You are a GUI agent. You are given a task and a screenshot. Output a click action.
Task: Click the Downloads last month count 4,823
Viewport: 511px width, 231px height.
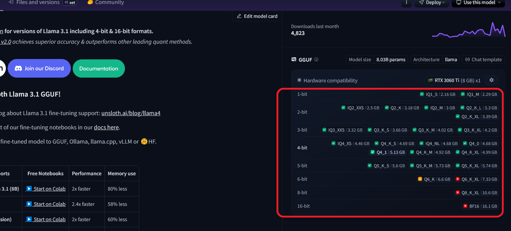tap(298, 33)
